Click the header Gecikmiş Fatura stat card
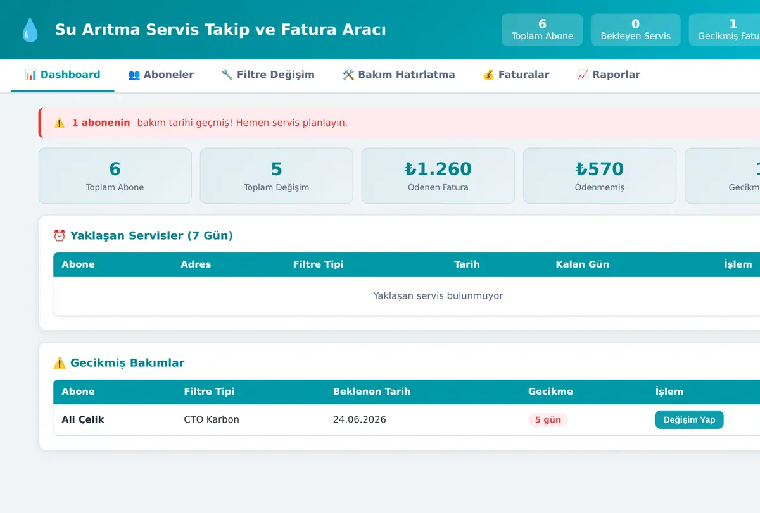The width and height of the screenshot is (760, 513). point(725,30)
